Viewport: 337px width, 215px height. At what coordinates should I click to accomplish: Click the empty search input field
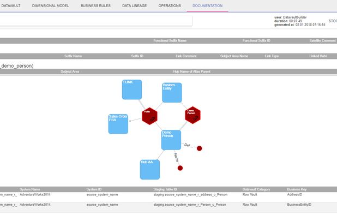pyautogui.click(x=96, y=21)
